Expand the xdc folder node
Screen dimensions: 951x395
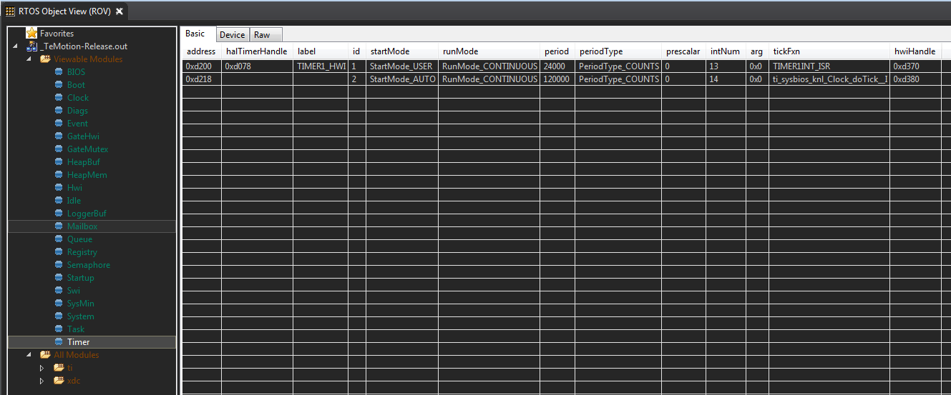42,381
